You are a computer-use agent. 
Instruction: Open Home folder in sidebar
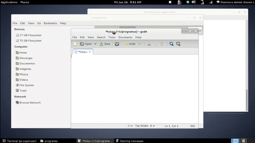[x=21, y=52]
